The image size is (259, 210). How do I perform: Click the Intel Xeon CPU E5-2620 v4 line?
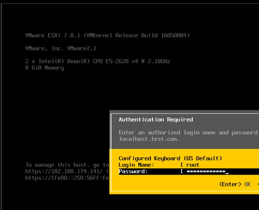pyautogui.click(x=98, y=61)
